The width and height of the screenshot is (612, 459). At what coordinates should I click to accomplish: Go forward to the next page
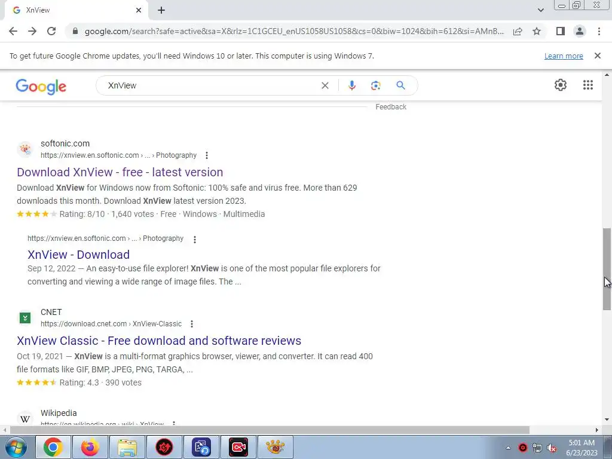[x=32, y=31]
